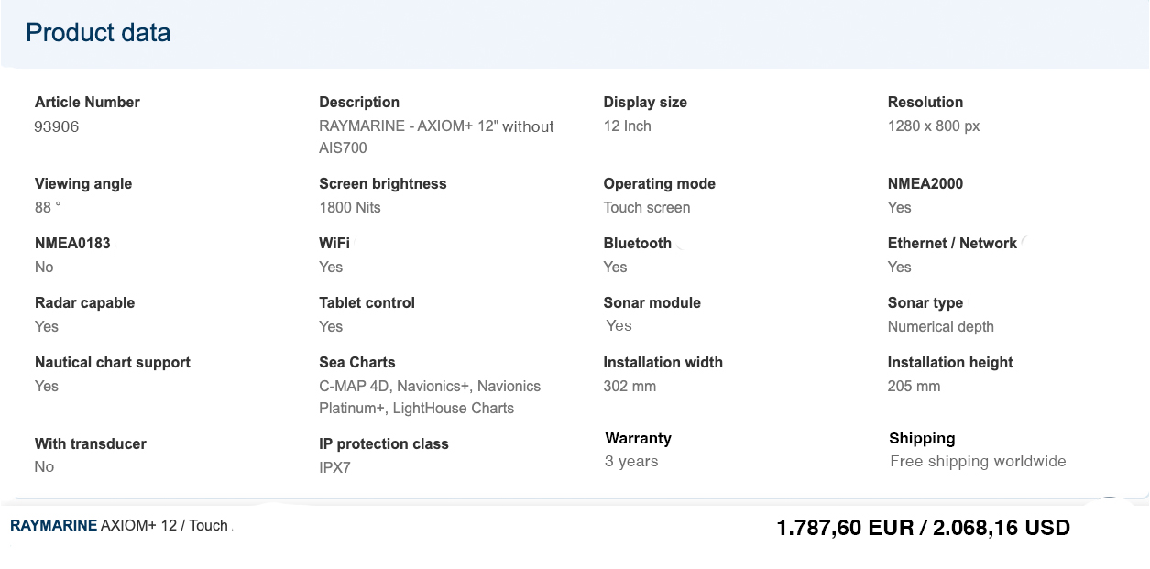Select the article number 93906

[57, 126]
